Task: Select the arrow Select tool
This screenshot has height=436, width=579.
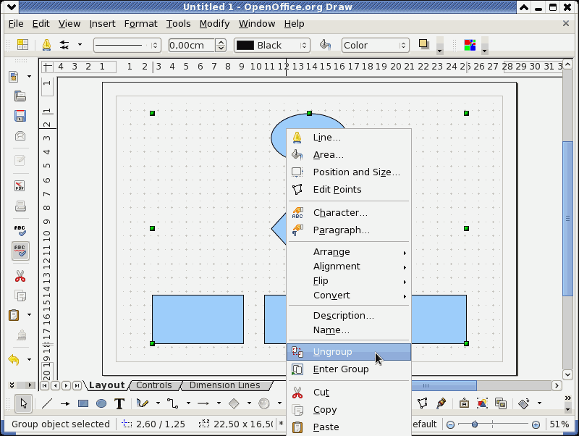Action: tap(24, 403)
